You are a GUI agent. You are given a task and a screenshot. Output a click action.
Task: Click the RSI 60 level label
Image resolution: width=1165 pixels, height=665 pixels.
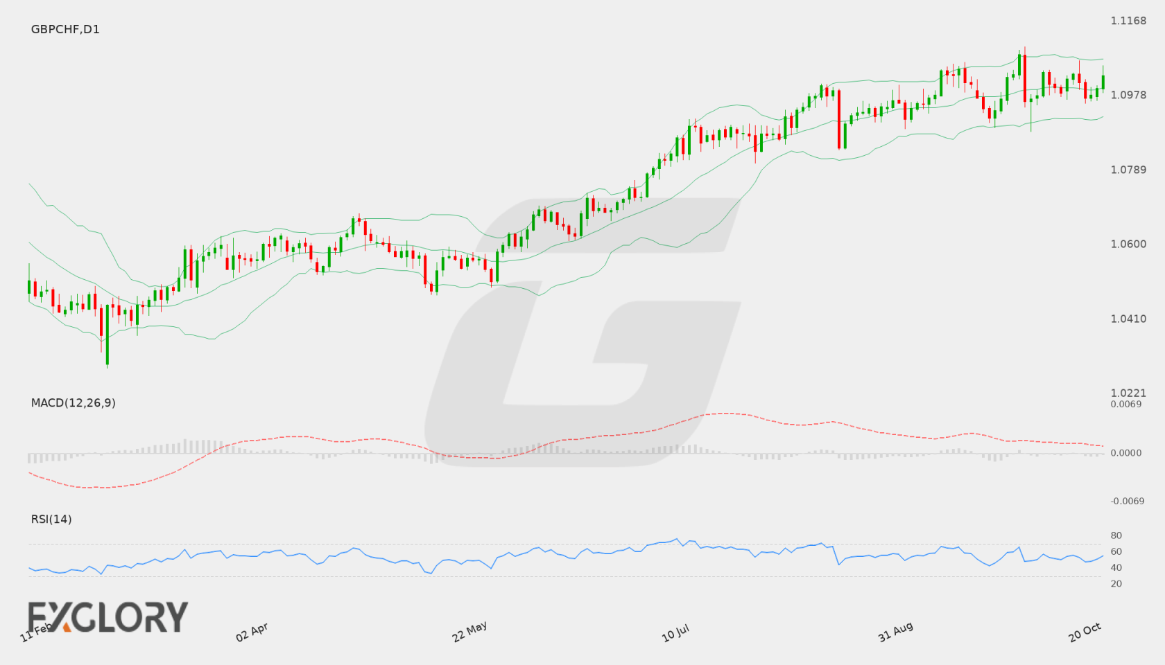(x=1116, y=551)
